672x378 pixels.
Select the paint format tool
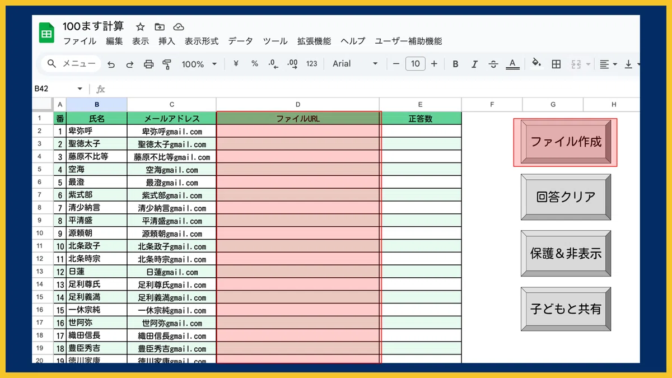166,64
